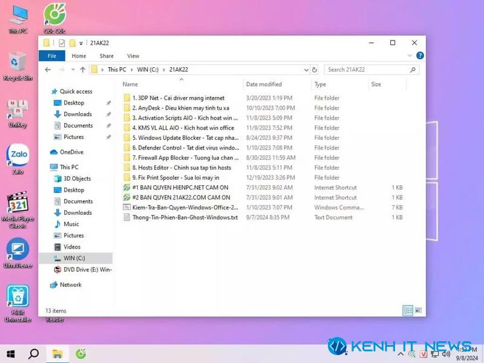Select #1 BAN QUYEN HIENPC.NET shortcut
This screenshot has height=363, width=484.
pos(180,188)
